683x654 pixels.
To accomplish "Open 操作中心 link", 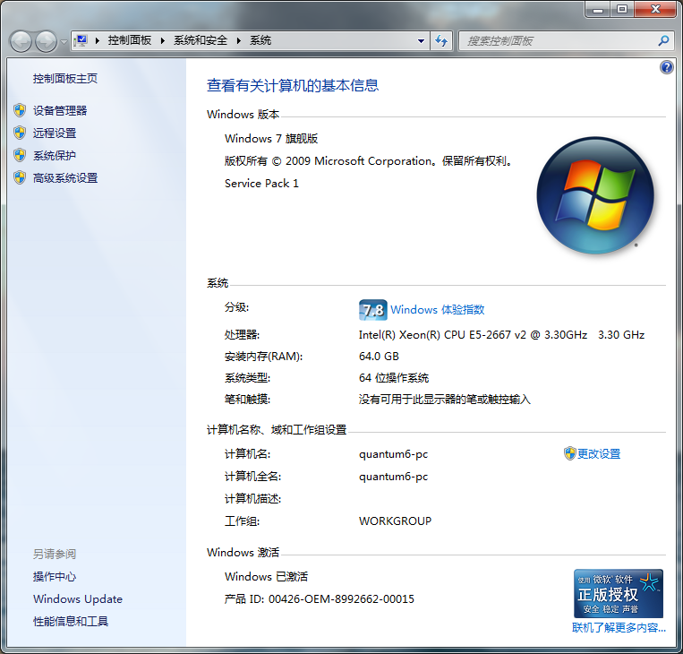I will pos(55,576).
